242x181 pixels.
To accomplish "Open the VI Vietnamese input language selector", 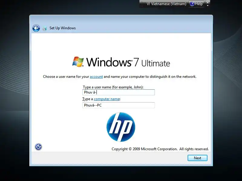I will click(x=166, y=4).
